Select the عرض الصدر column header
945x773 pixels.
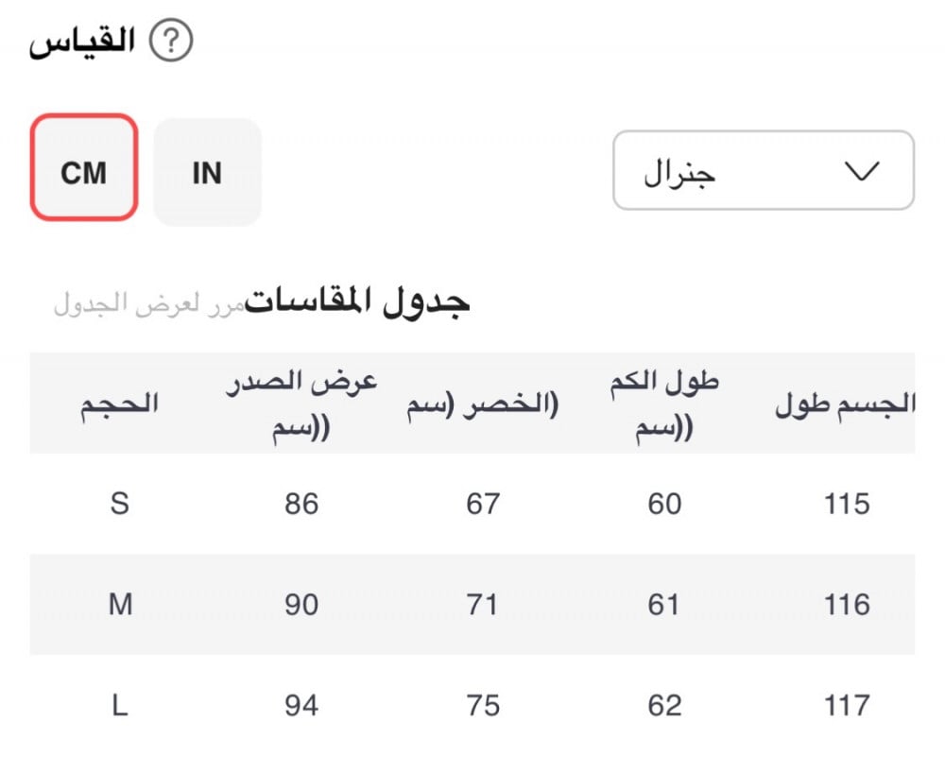[301, 404]
